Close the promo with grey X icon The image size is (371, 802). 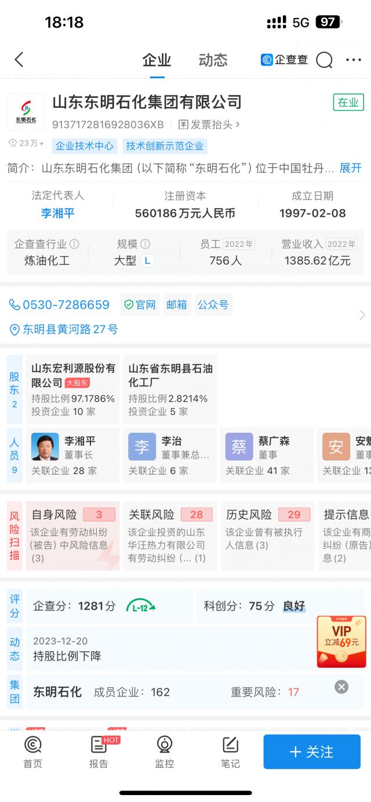point(341,687)
